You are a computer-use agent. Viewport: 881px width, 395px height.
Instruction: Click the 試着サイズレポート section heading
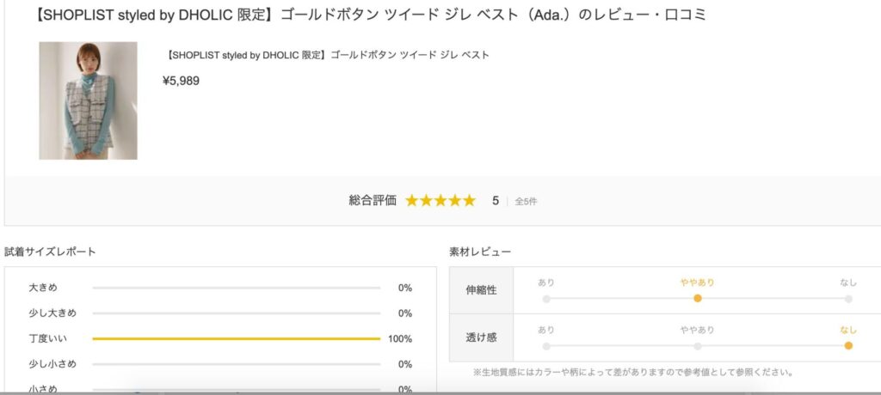tap(50, 252)
